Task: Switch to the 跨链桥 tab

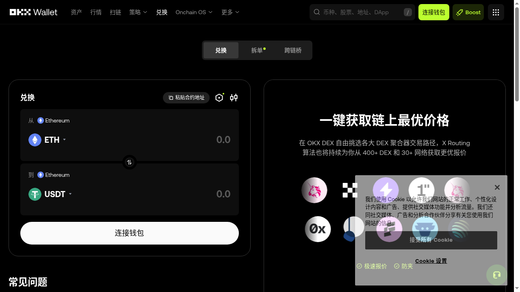Action: pyautogui.click(x=293, y=50)
